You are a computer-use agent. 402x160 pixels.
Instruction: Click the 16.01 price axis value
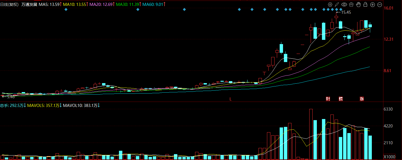pos(388,8)
